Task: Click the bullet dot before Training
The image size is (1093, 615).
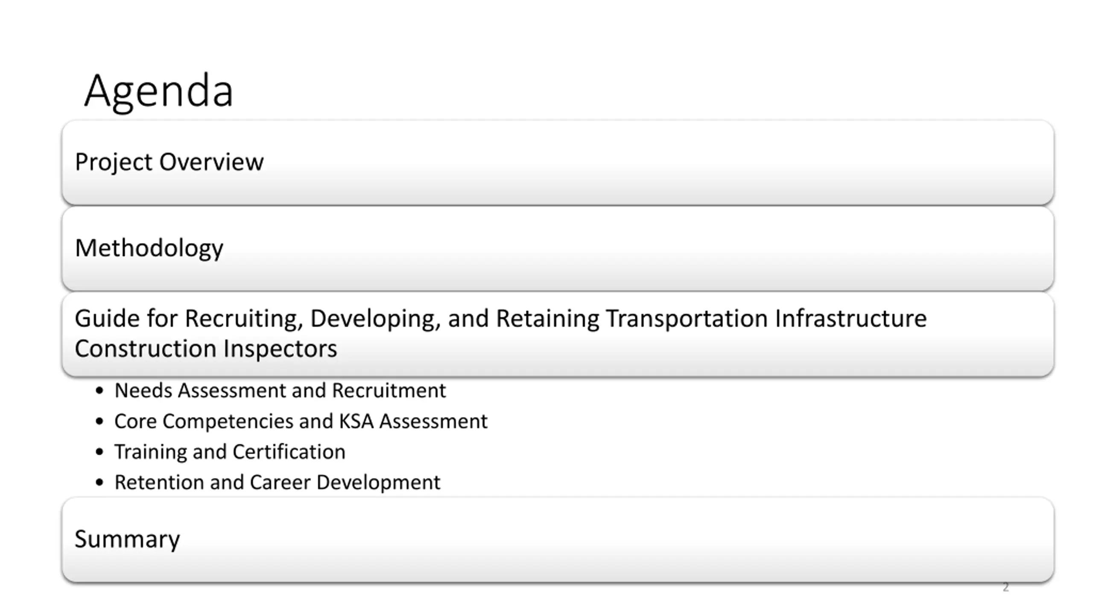Action: (99, 452)
